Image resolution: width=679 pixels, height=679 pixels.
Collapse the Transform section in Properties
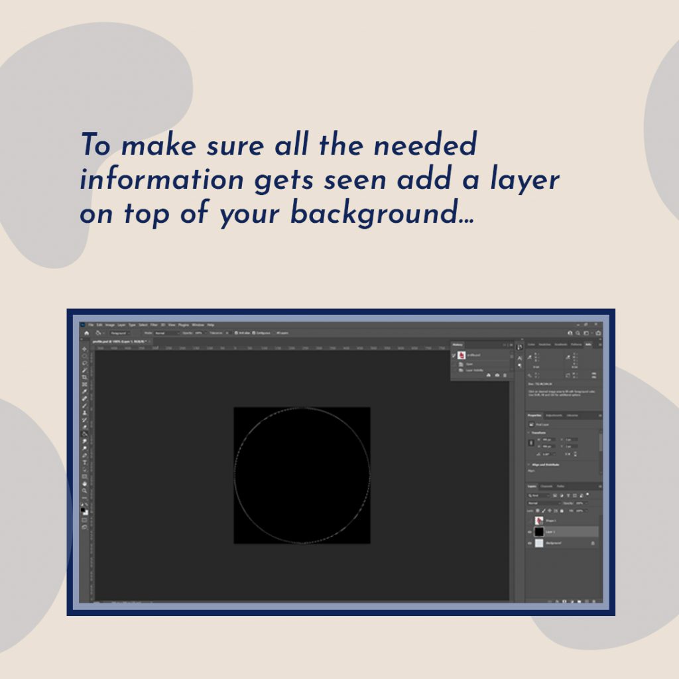click(x=528, y=432)
